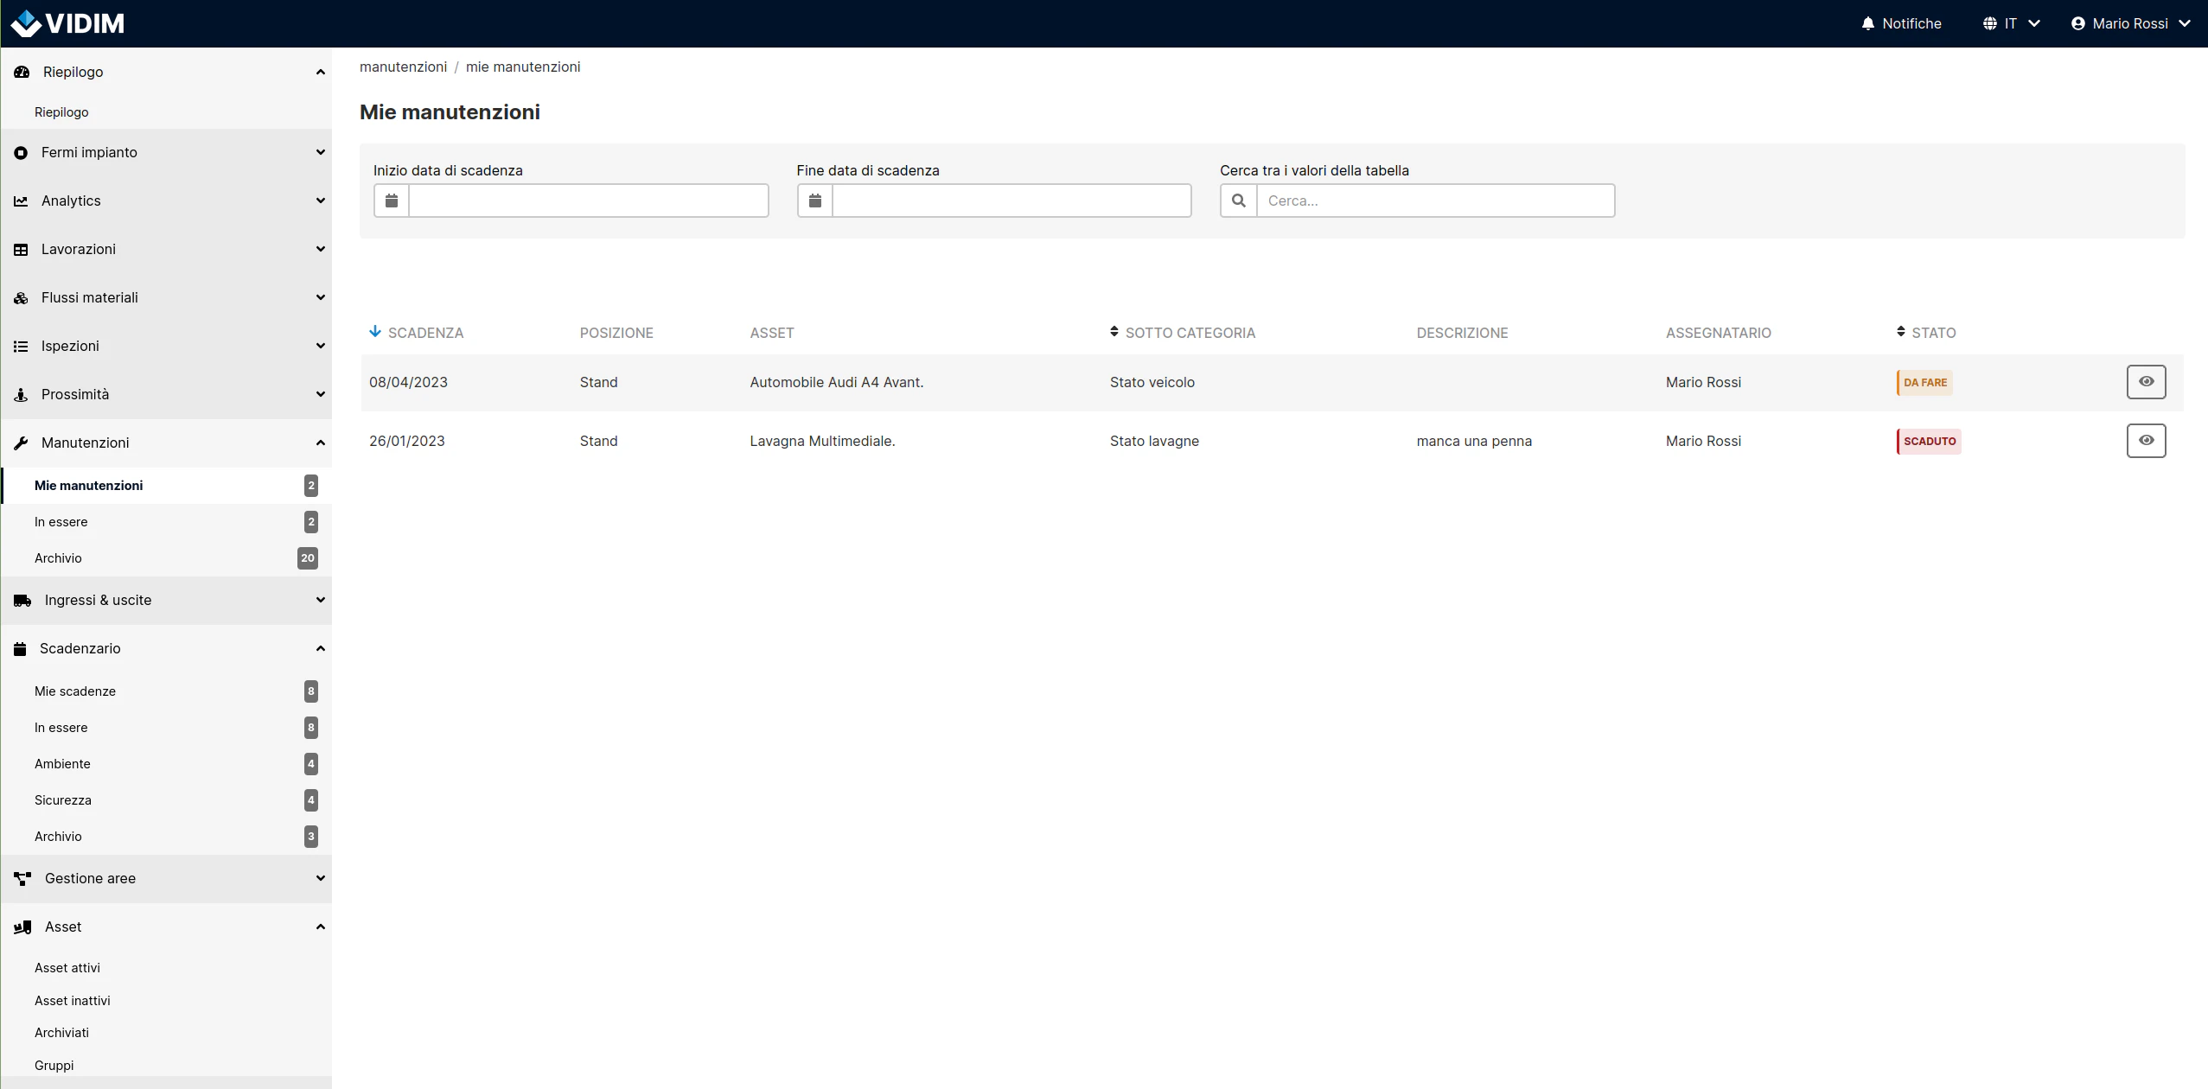Open Notifiche via the bell icon
The image size is (2208, 1089).
(1867, 23)
